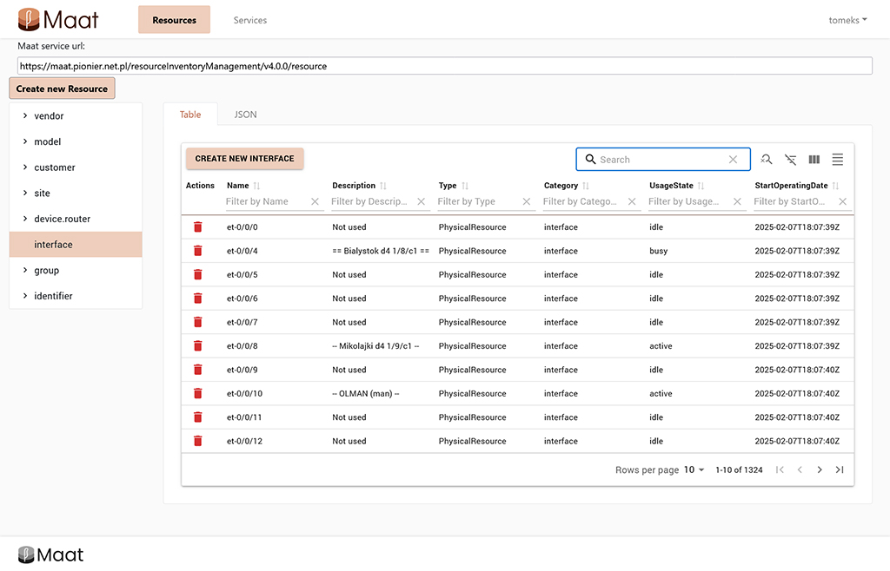Expand the device.router tree node
890x571 pixels.
click(x=25, y=220)
